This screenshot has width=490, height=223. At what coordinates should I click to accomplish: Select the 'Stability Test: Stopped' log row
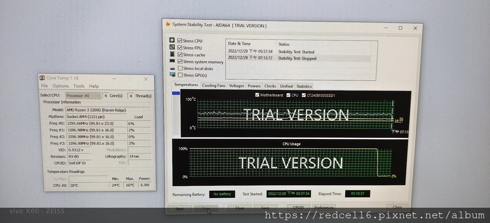(x=299, y=58)
